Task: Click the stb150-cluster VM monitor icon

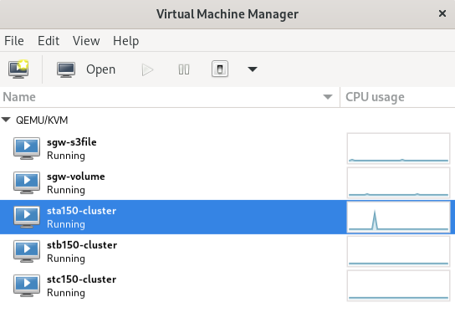Action: (27, 251)
